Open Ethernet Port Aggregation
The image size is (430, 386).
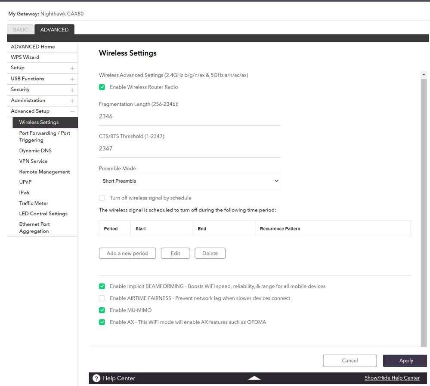tap(34, 228)
